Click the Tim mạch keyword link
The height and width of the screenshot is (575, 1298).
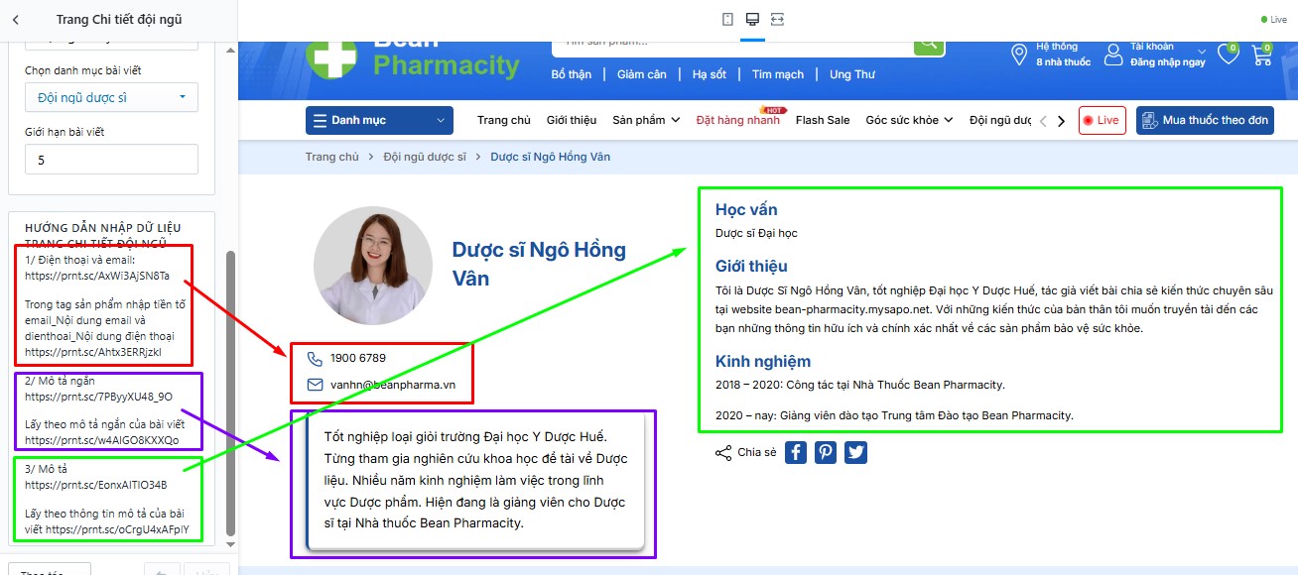[778, 74]
